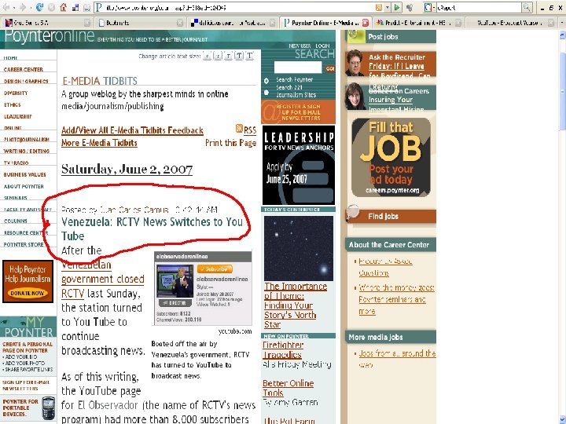Open the Venezuelan government closed RCTV link
The height and width of the screenshot is (424, 566).
tap(102, 280)
